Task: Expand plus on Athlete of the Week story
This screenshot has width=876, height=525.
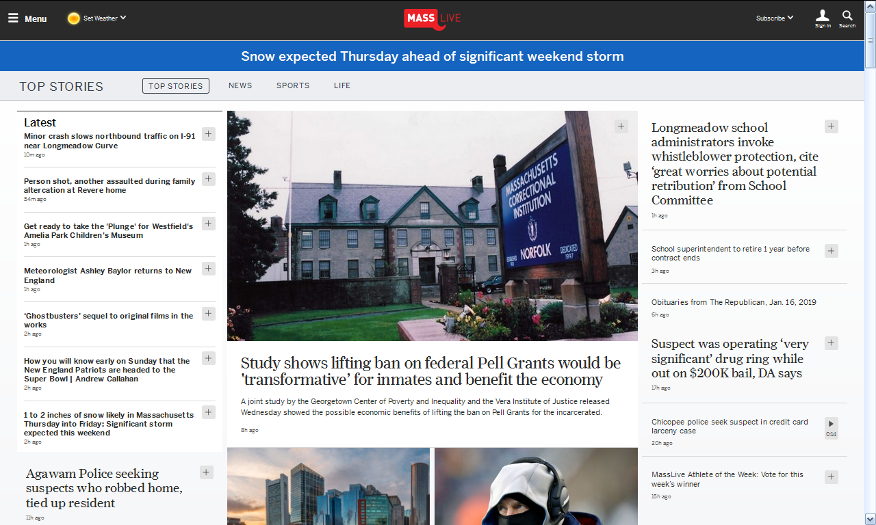Action: [831, 477]
